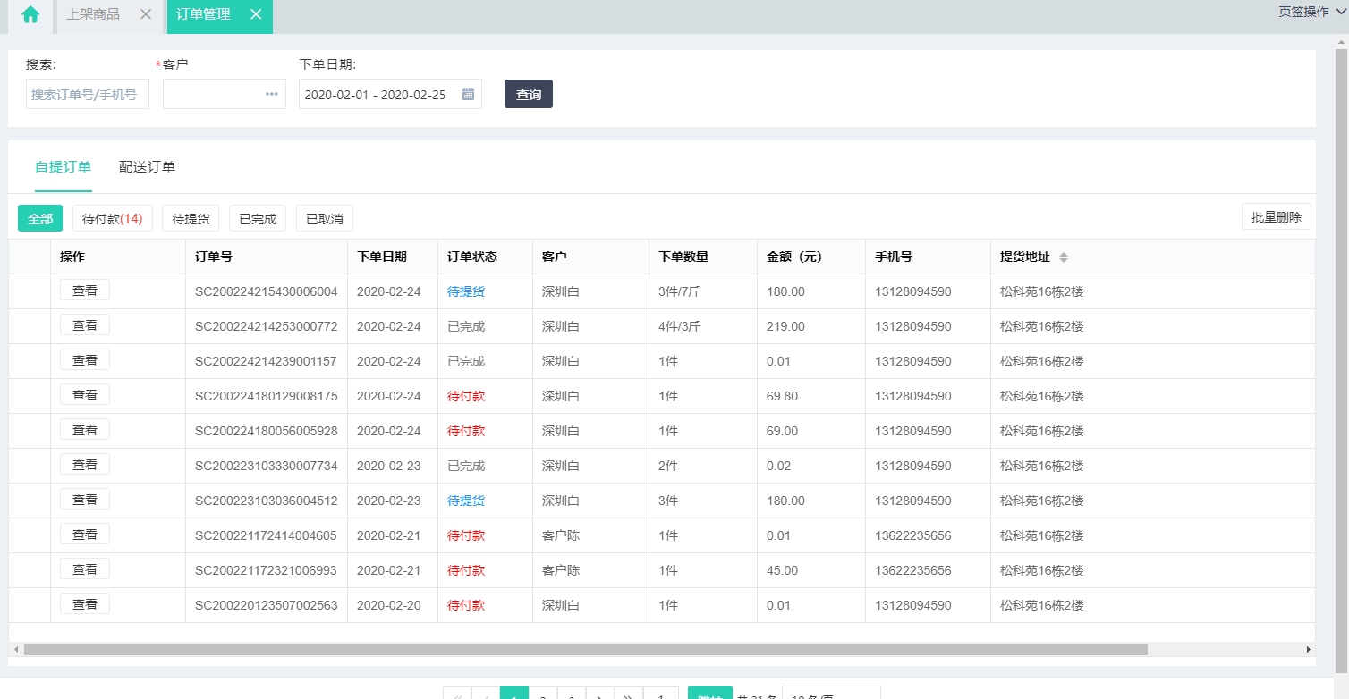Switch to the 上架商品 tab
Screen dimensions: 1349x699
93,14
